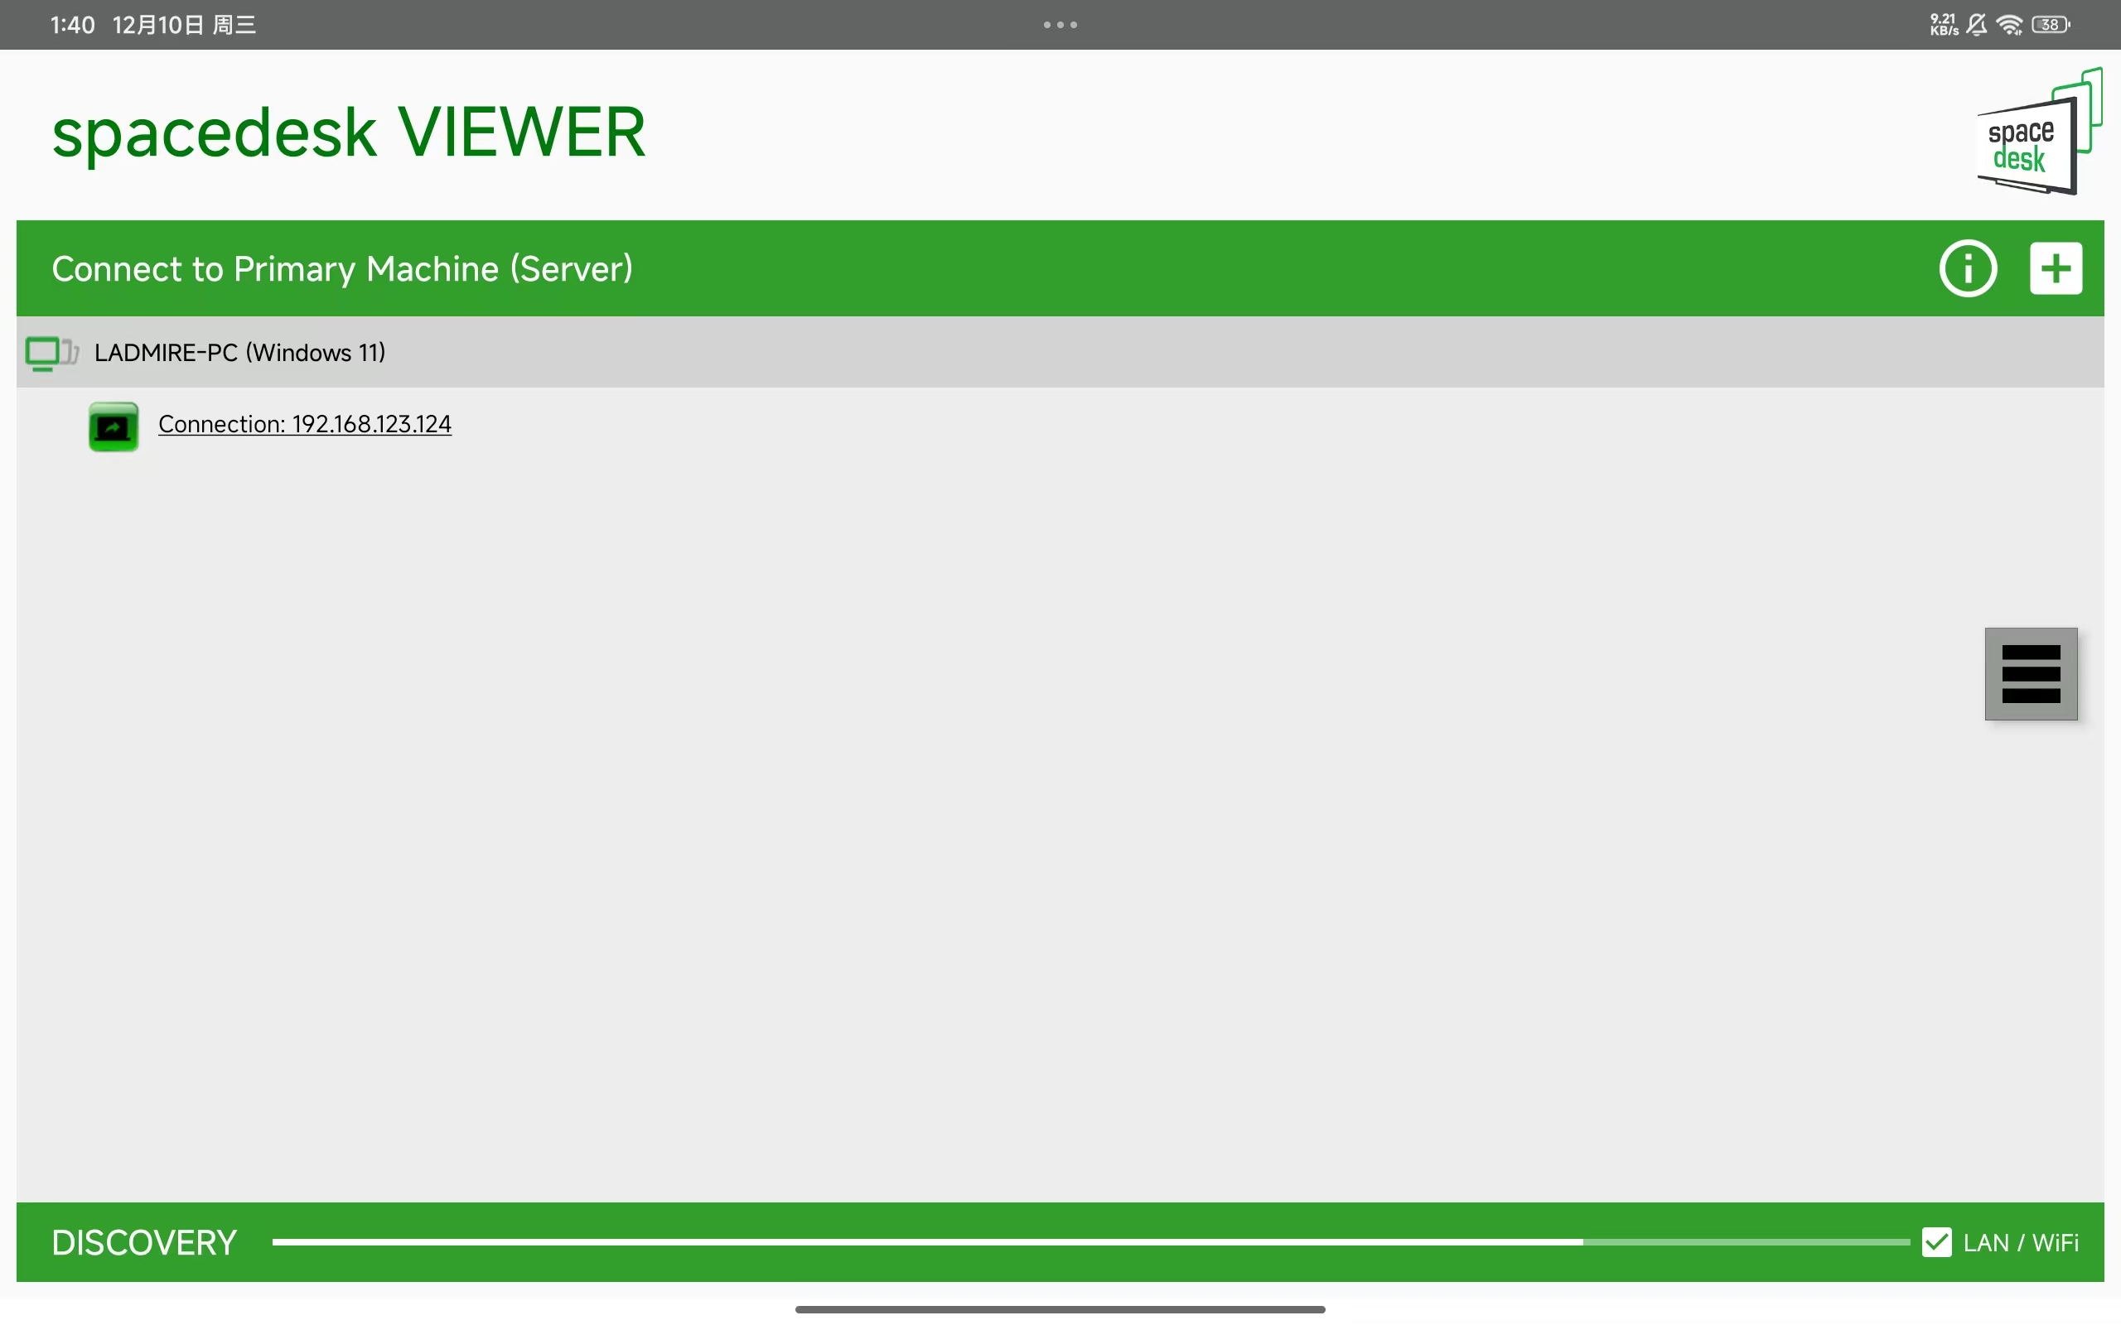
Task: Open the hamburger menu button
Action: tap(2031, 674)
